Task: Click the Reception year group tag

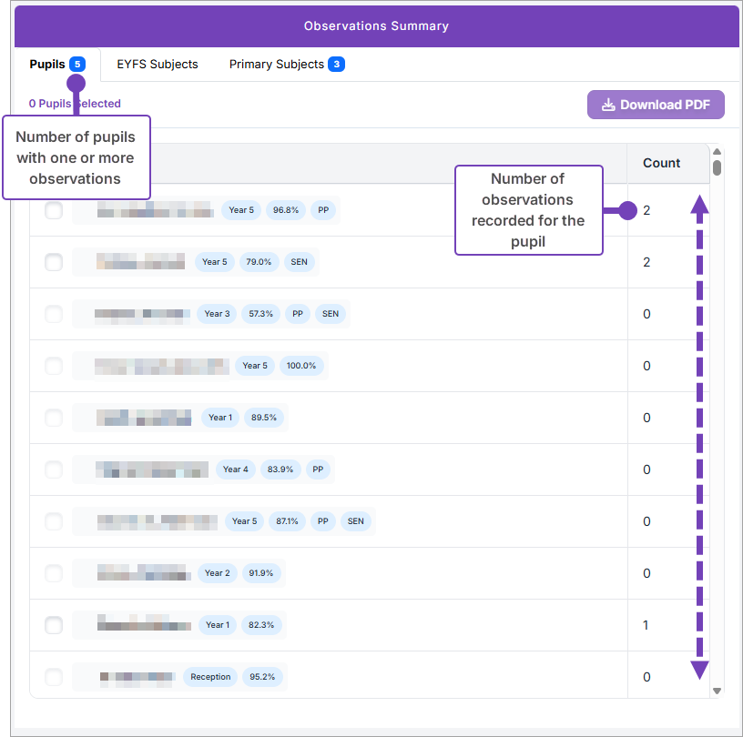Action: (x=210, y=677)
